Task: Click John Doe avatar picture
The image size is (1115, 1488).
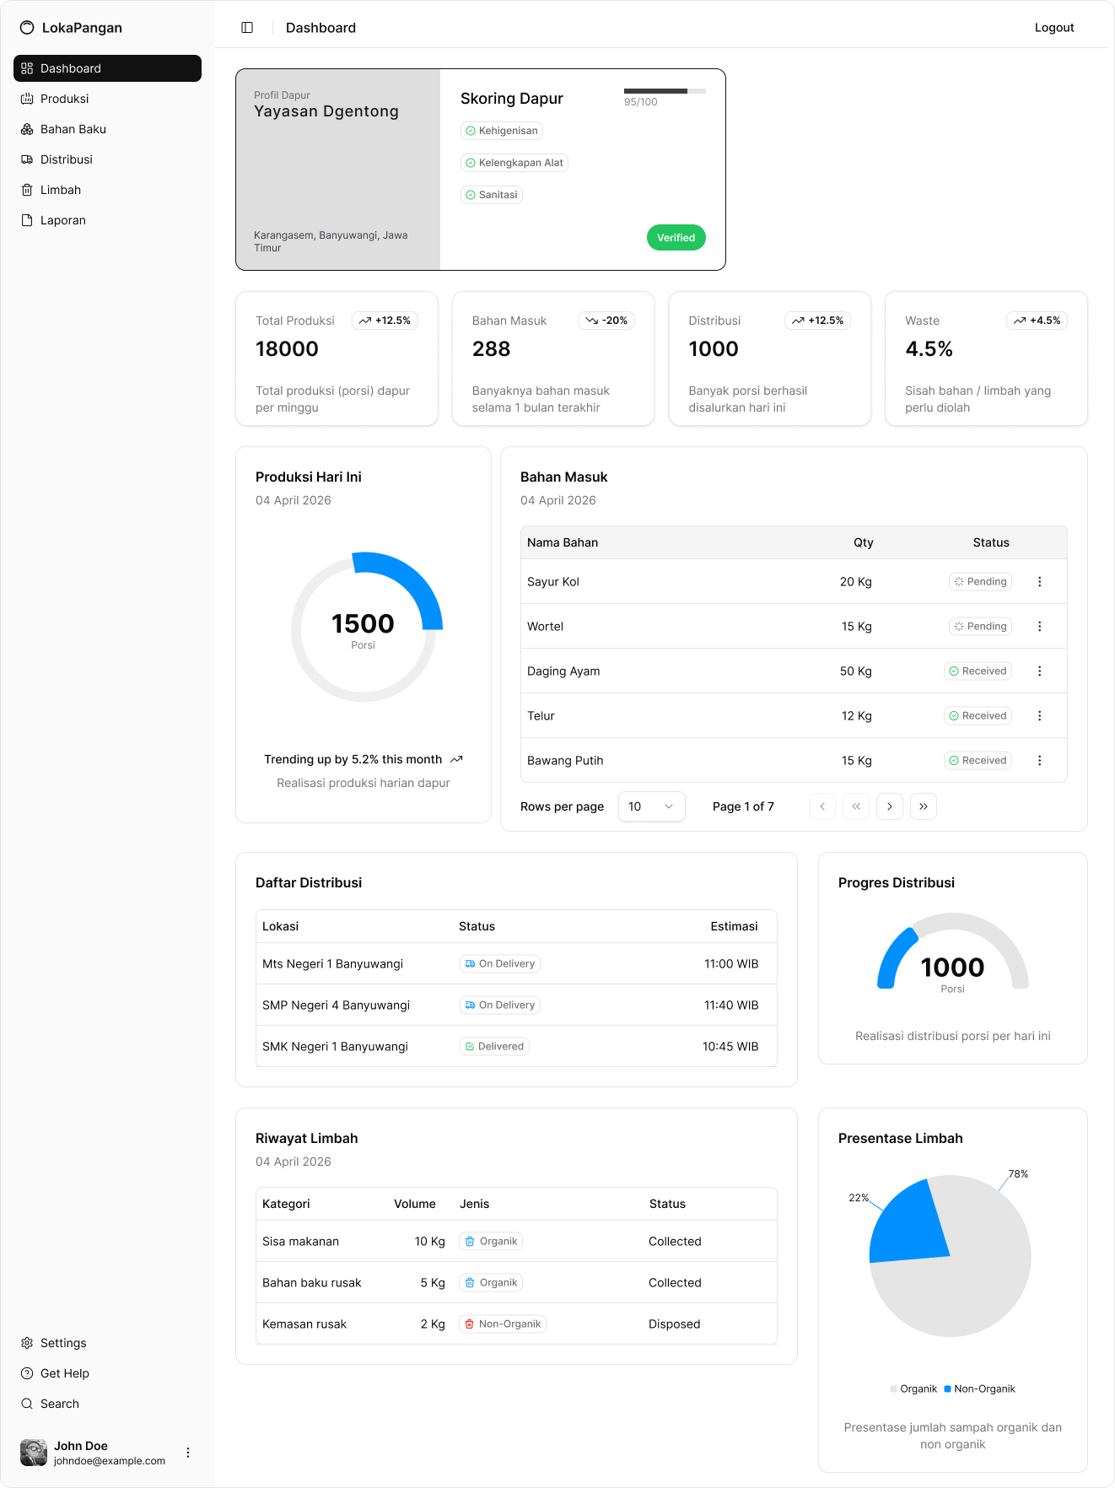Action: [34, 1453]
